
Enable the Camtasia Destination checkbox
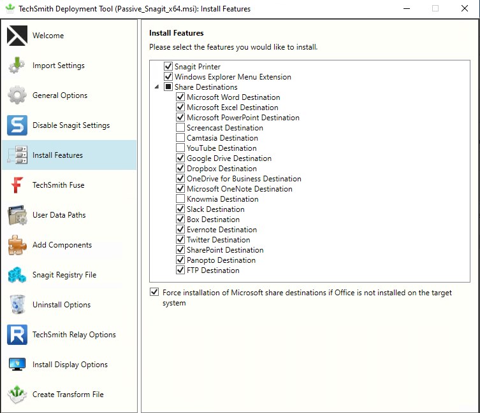[x=180, y=137]
